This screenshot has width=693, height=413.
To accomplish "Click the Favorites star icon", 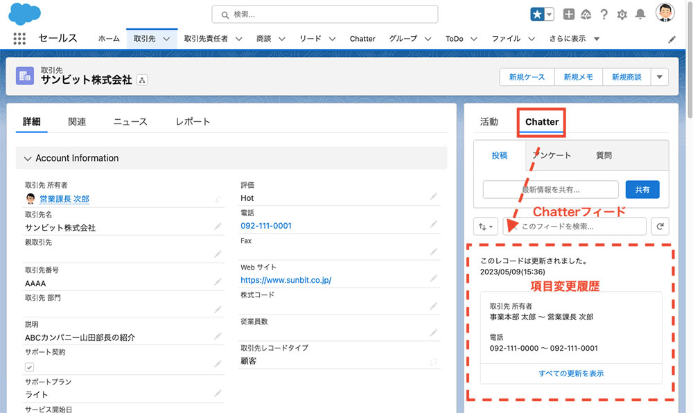I will (537, 15).
